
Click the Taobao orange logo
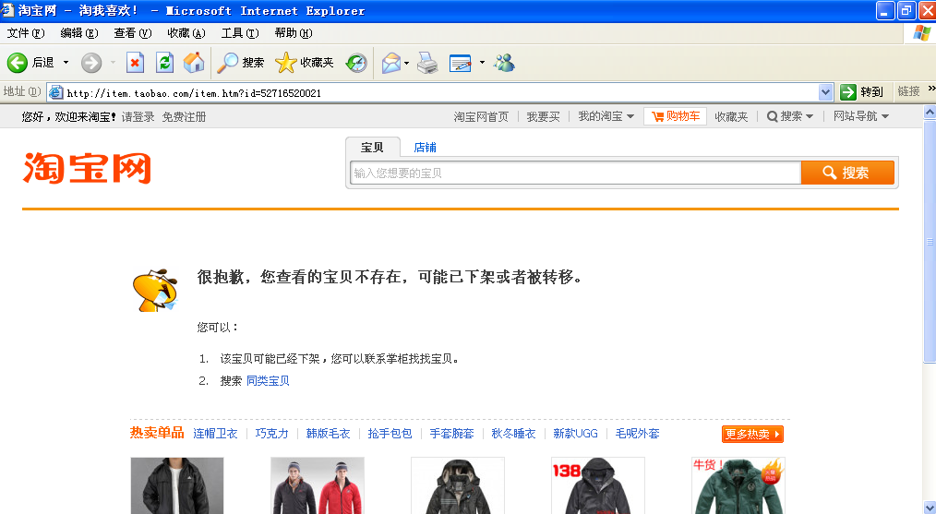(x=87, y=168)
